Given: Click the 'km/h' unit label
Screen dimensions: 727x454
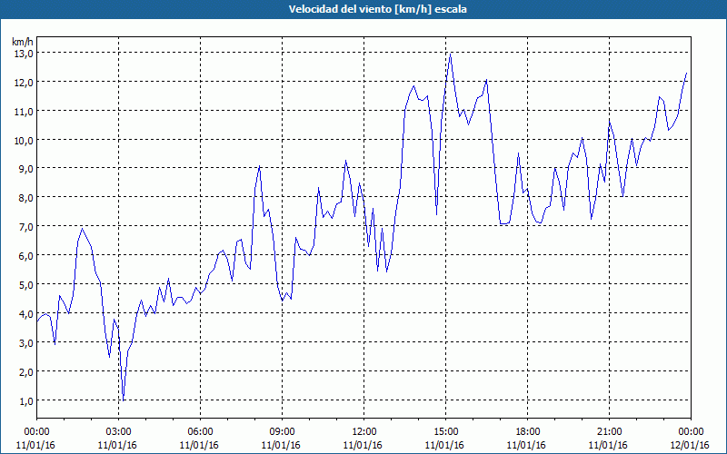Looking at the screenshot, I should (x=23, y=42).
